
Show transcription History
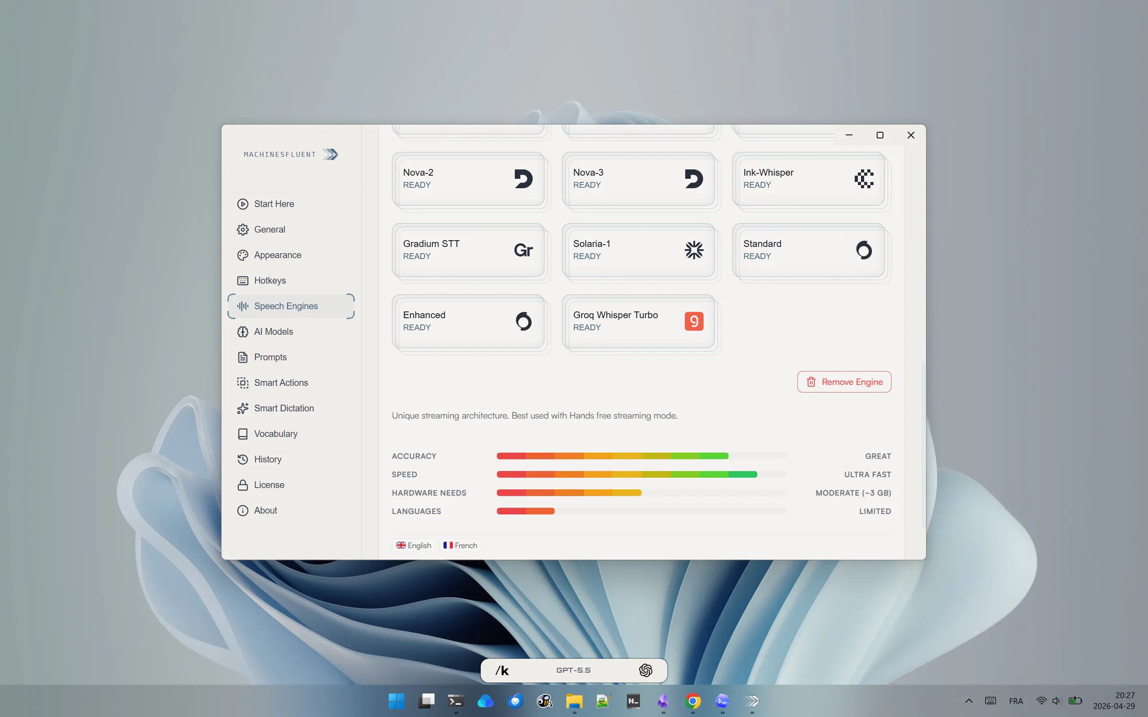[291, 459]
